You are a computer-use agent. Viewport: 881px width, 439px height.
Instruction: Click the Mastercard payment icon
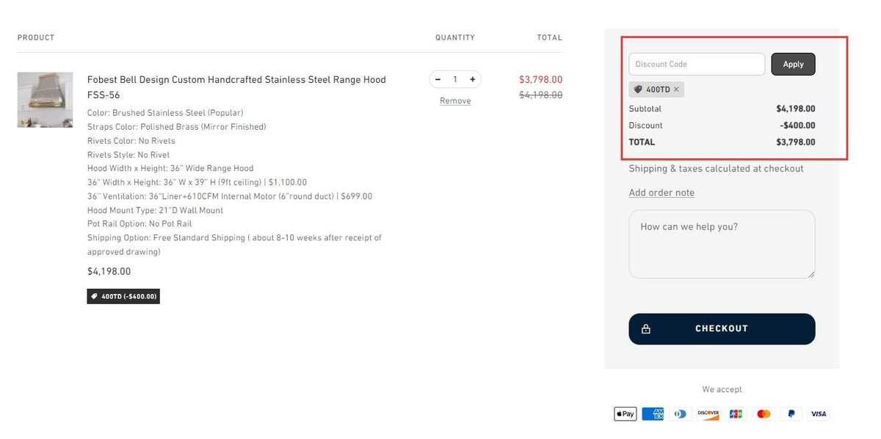coord(764,414)
